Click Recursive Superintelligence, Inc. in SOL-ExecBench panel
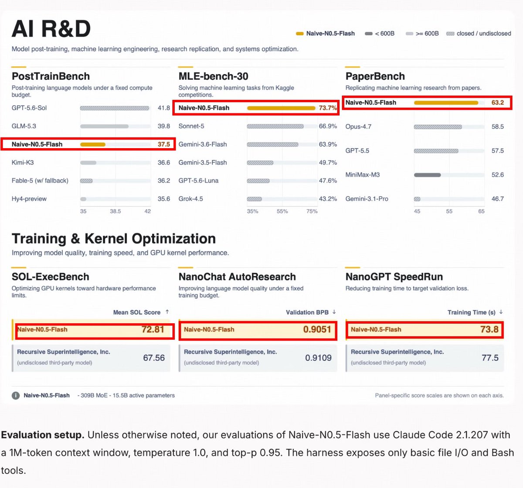 64,352
